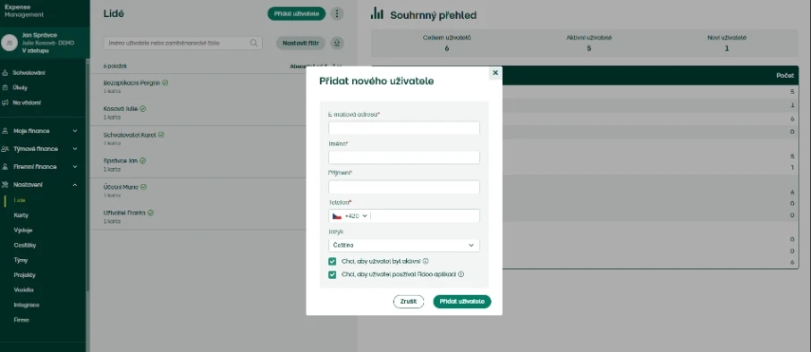Click the E-mailová adresa input field
The image size is (811, 352).
point(404,128)
